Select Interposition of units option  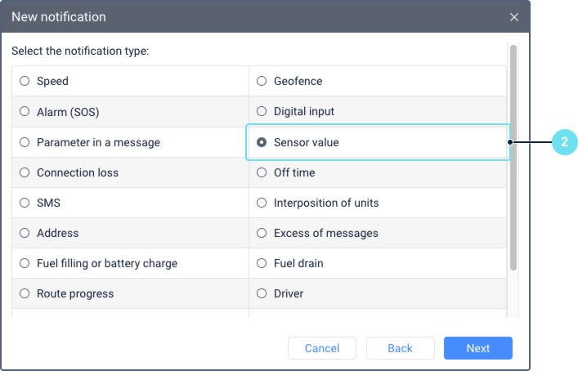point(262,203)
